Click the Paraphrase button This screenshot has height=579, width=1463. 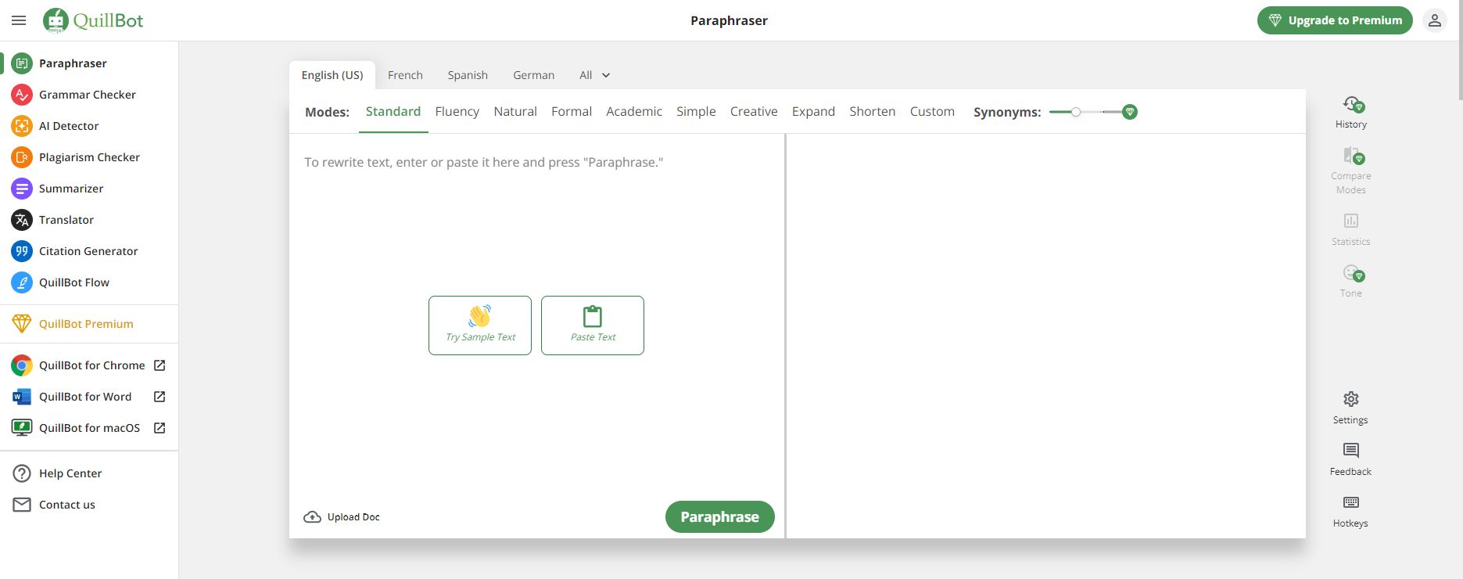coord(720,517)
